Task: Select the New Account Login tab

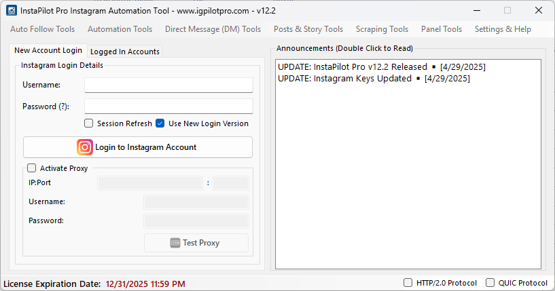Action: click(x=48, y=50)
